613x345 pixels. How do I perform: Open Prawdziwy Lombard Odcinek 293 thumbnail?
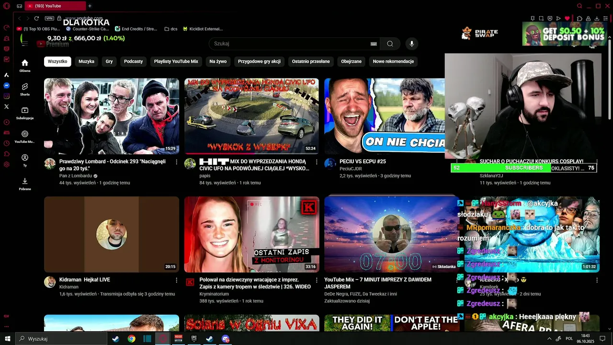(112, 116)
